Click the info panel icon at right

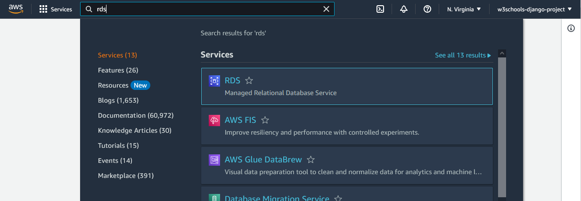571,28
